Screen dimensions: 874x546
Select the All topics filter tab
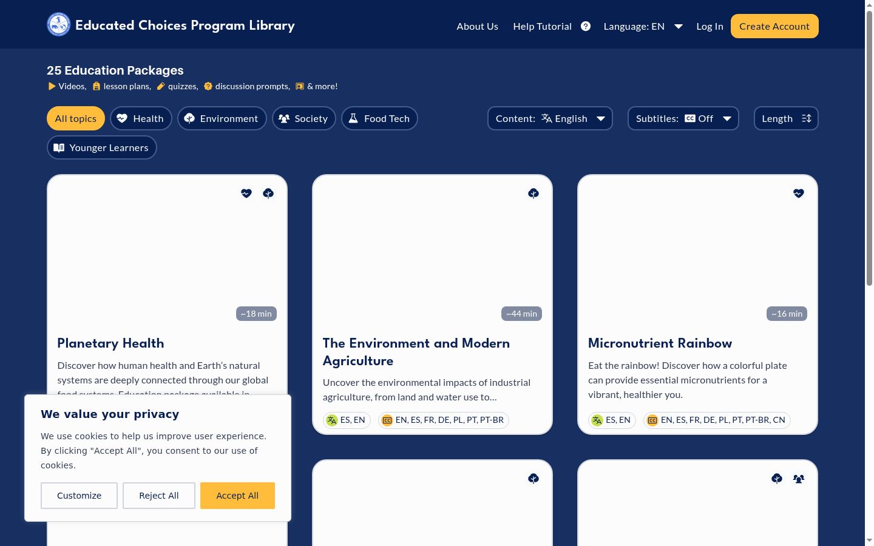(76, 118)
